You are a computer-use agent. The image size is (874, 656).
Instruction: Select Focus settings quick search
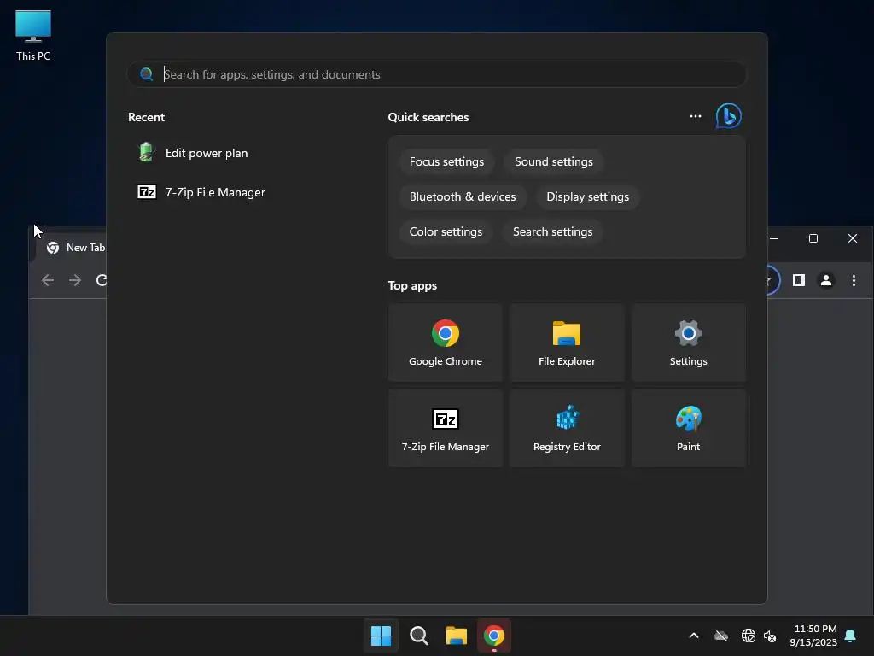tap(446, 161)
